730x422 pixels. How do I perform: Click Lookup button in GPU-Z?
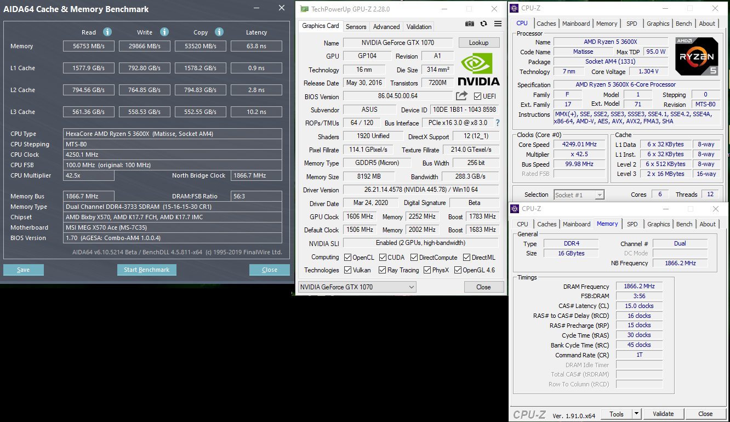(478, 42)
